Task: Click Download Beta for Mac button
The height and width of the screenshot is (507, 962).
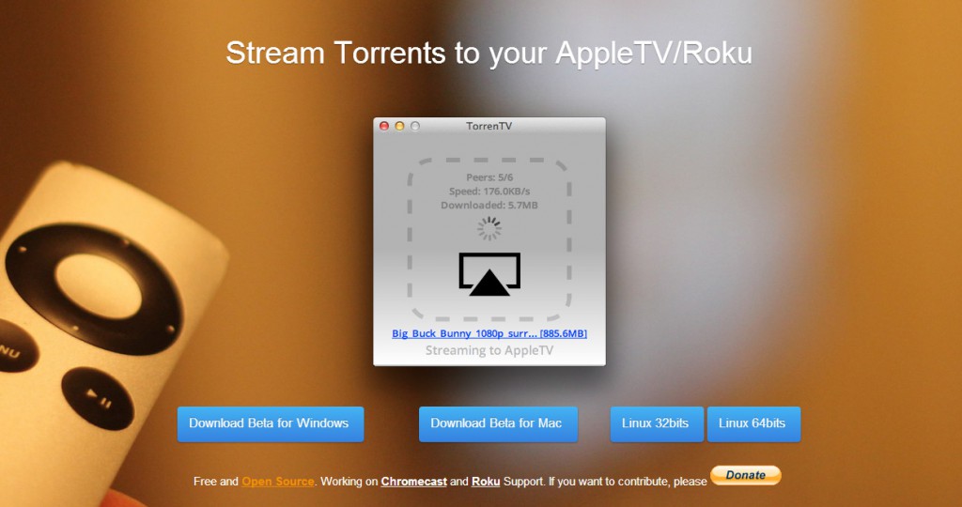Action: tap(498, 423)
